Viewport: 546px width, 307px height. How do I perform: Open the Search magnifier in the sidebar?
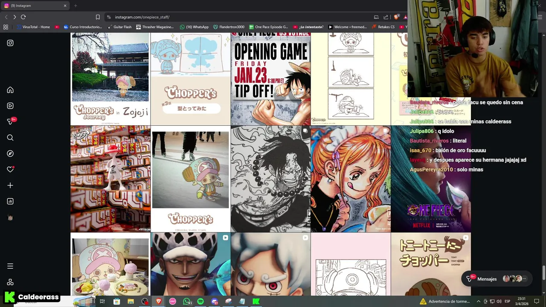(x=10, y=138)
